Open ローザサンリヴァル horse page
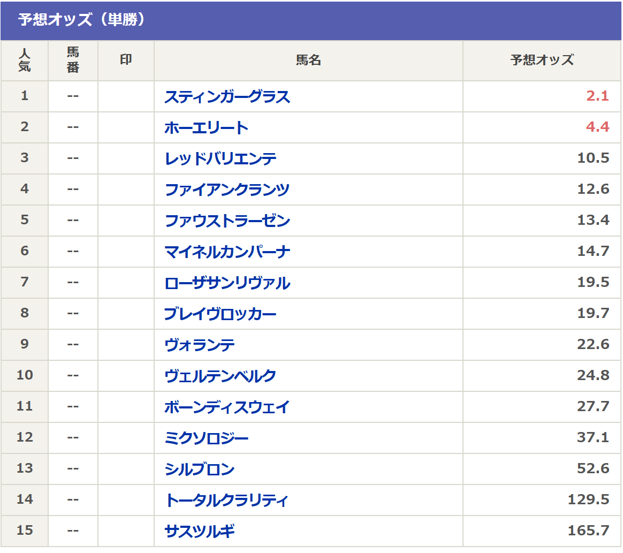This screenshot has height=553, width=623. click(227, 283)
